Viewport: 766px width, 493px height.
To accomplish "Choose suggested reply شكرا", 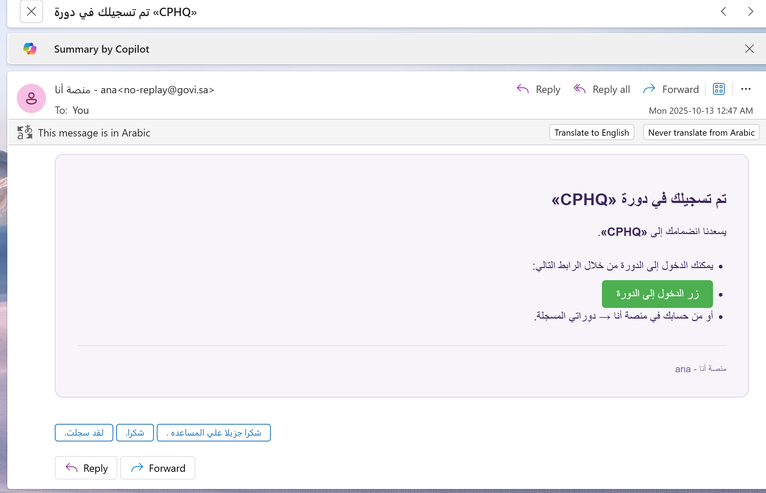I will (135, 433).
